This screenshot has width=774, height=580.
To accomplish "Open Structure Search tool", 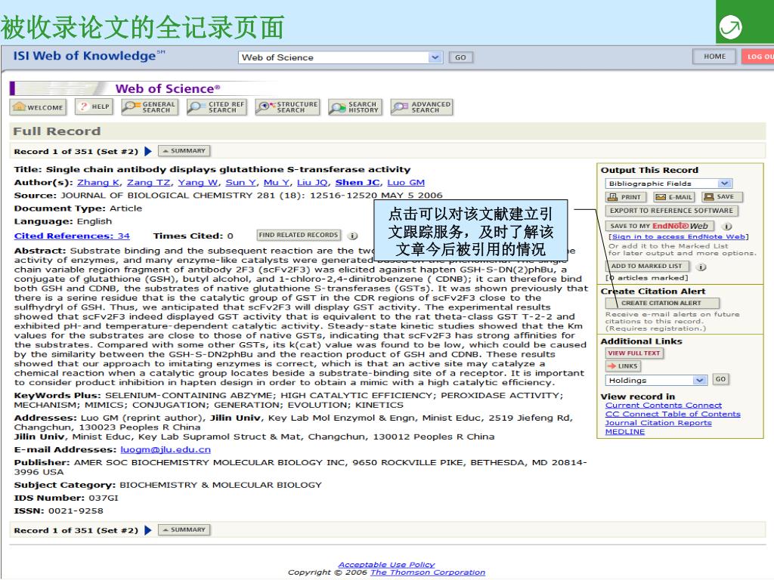I will click(x=288, y=107).
